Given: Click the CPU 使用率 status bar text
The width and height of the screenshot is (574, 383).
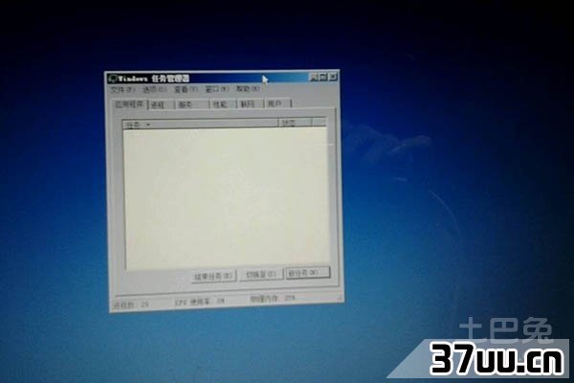Looking at the screenshot, I should point(200,302).
